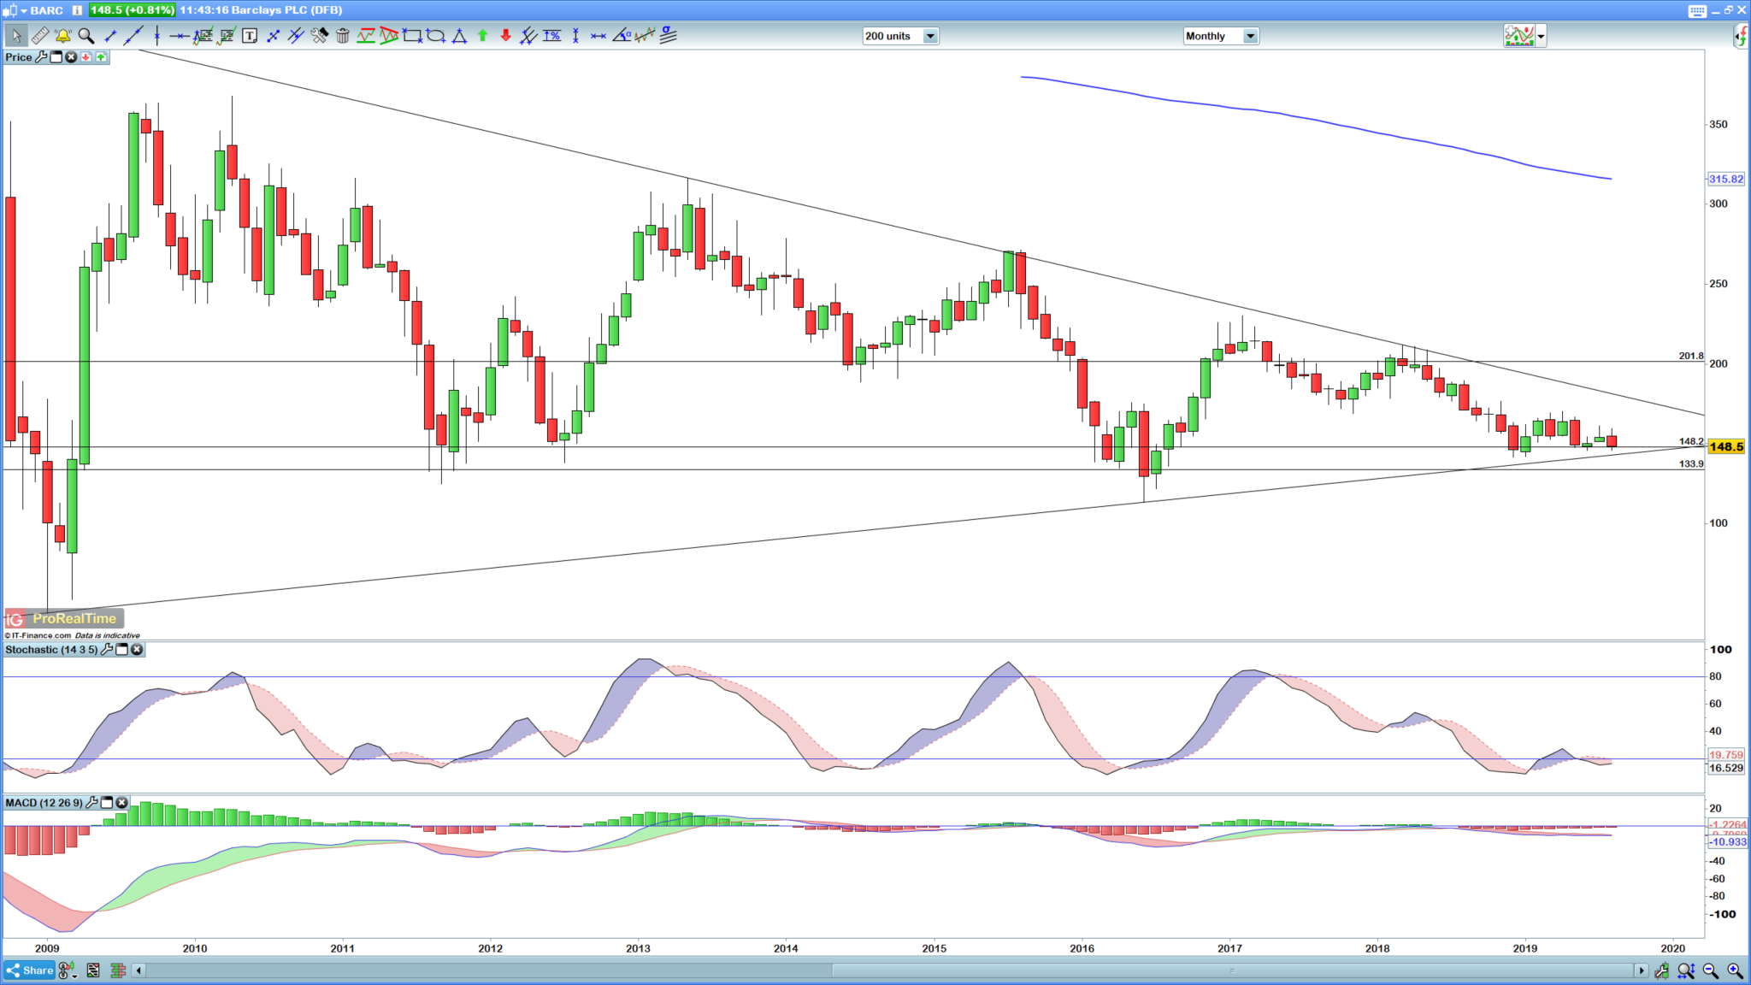Expand the buy/sell side panel arrow
Viewport: 1751px width, 985px height.
click(x=1742, y=36)
